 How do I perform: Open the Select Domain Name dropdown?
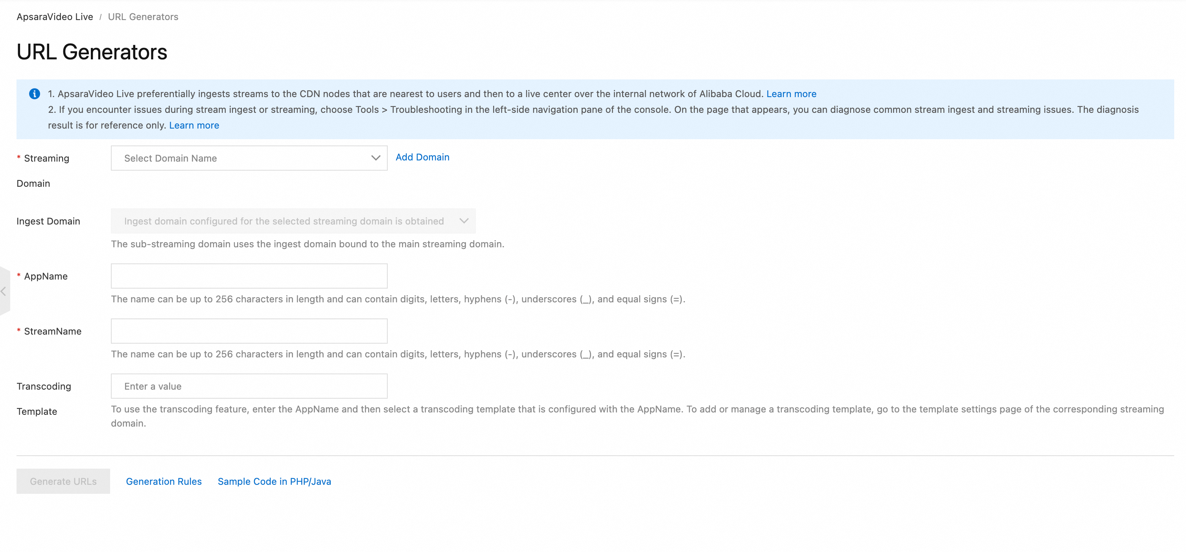click(249, 158)
